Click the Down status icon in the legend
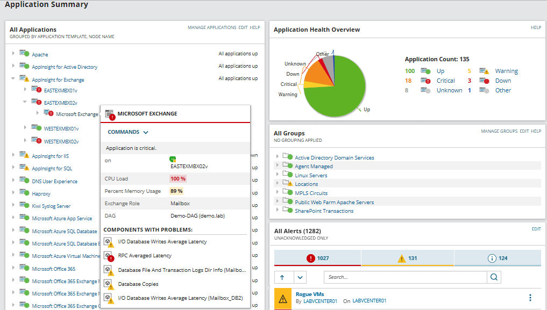The width and height of the screenshot is (547, 310). coord(484,81)
